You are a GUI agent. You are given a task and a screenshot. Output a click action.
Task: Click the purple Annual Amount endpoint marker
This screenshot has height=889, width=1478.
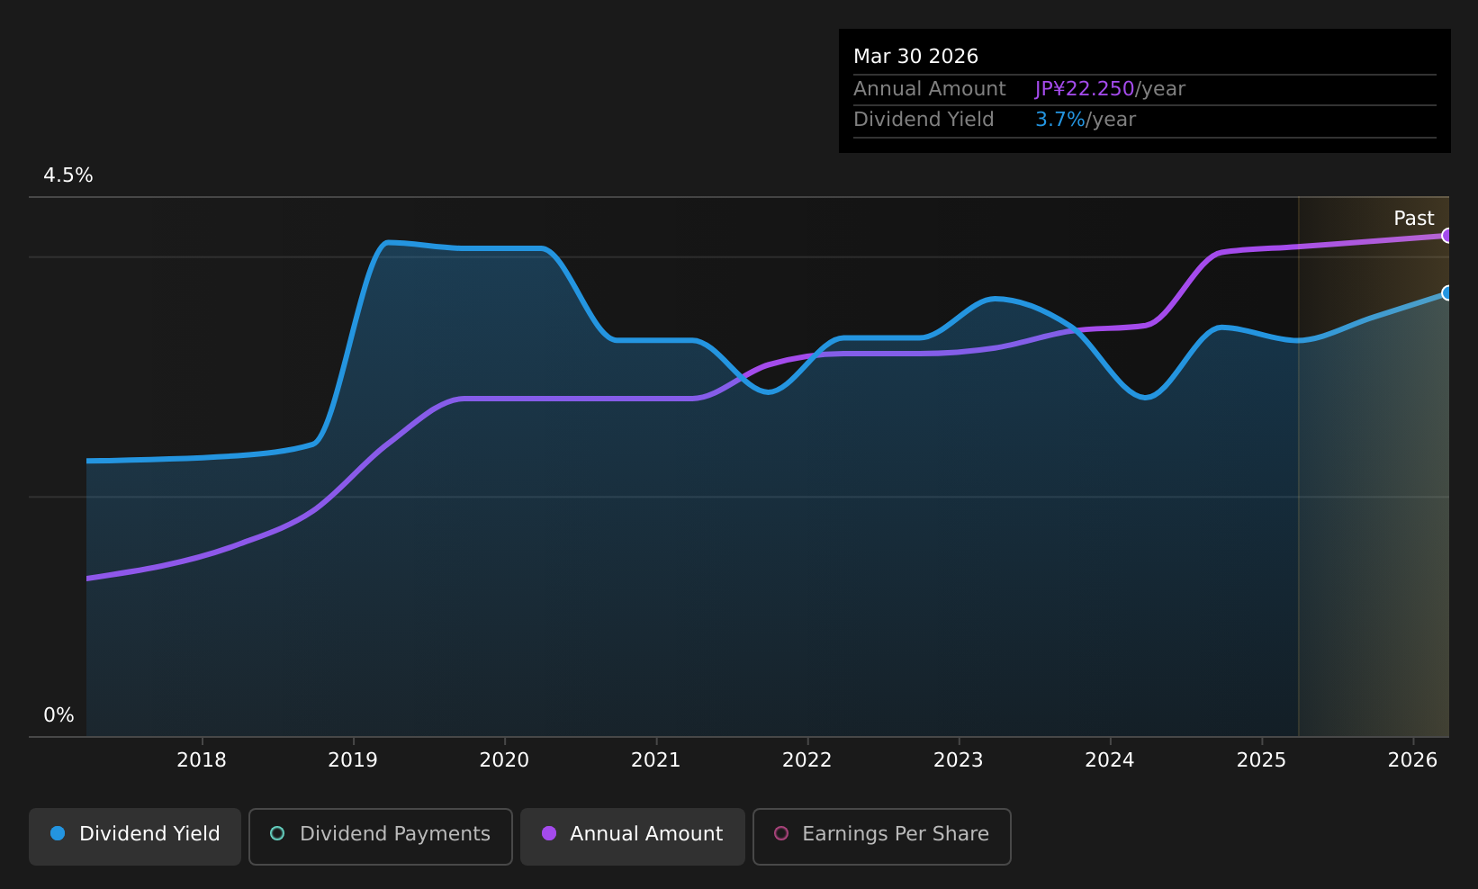pos(1447,236)
